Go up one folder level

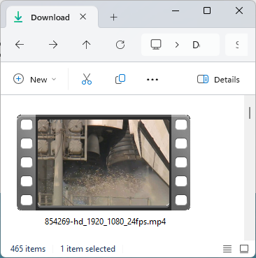pyautogui.click(x=87, y=45)
